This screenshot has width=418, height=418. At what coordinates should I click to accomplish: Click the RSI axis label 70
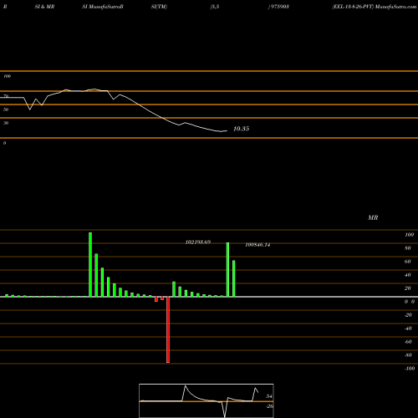point(6,96)
